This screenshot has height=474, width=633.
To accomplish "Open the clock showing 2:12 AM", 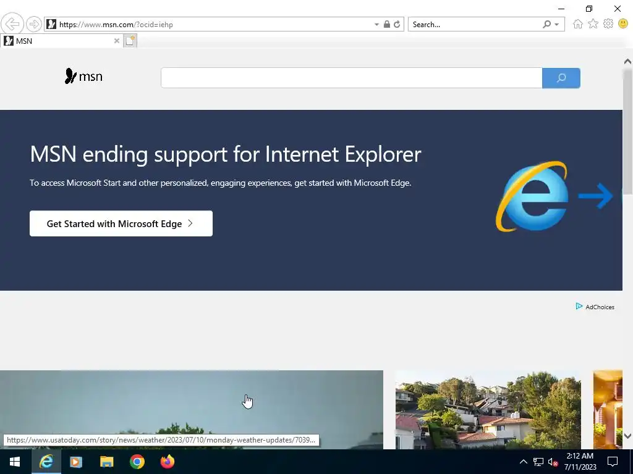I will point(580,462).
